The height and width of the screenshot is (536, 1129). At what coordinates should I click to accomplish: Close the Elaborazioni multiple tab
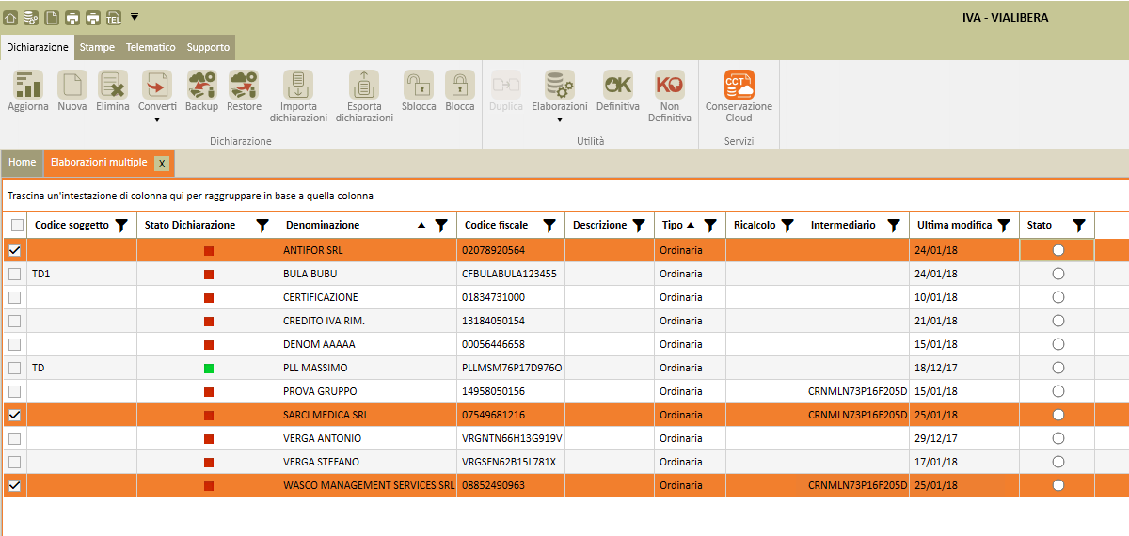click(x=162, y=164)
